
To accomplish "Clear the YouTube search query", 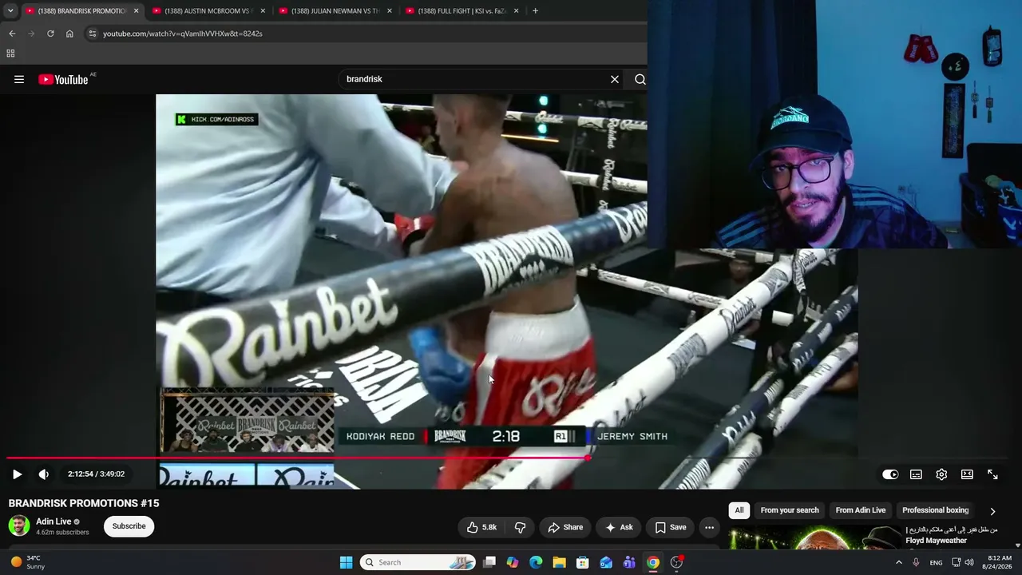I will pos(615,79).
